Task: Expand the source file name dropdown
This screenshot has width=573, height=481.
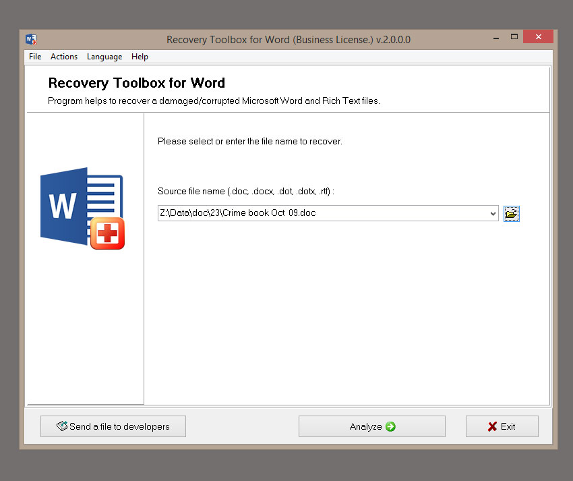Action: (x=493, y=213)
